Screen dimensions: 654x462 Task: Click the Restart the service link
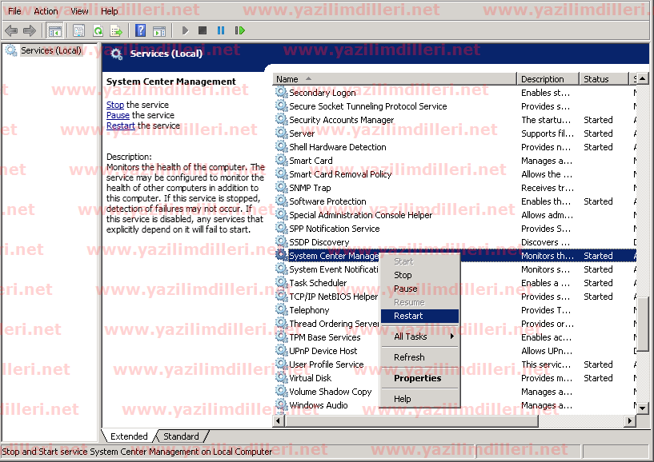point(120,125)
